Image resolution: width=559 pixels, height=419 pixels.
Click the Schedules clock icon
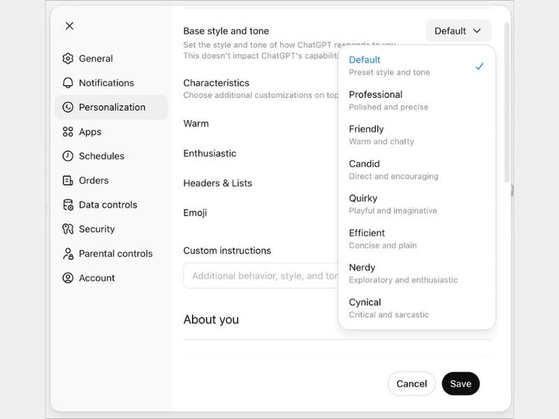(x=68, y=156)
